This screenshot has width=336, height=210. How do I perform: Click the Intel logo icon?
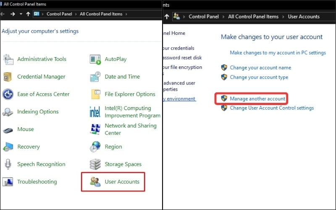[x=95, y=112]
